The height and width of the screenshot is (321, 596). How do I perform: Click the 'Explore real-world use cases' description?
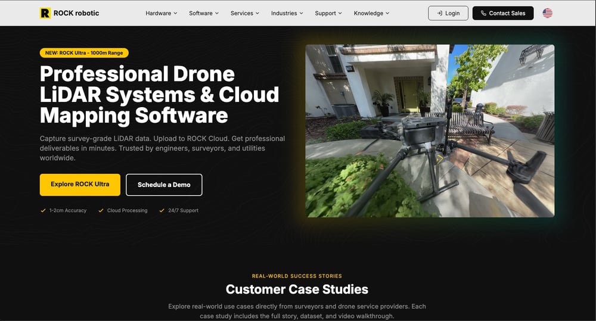coord(297,311)
